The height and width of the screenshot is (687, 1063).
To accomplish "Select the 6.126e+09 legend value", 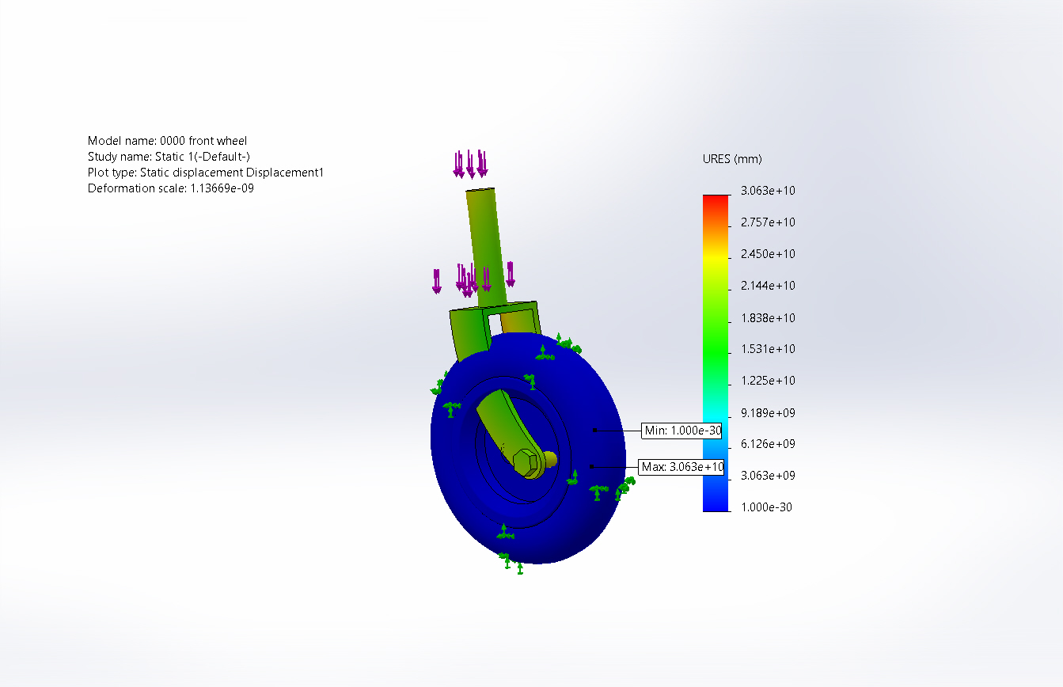I will [x=768, y=444].
